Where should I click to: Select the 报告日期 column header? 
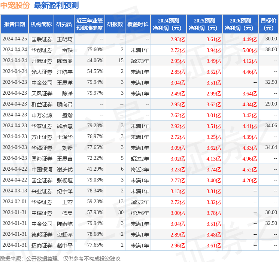(14, 24)
